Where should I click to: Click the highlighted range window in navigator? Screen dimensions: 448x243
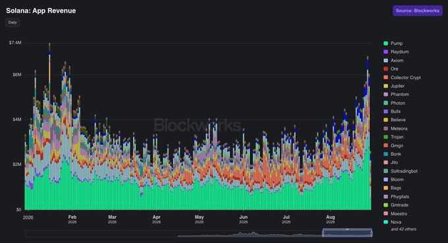pos(347,232)
